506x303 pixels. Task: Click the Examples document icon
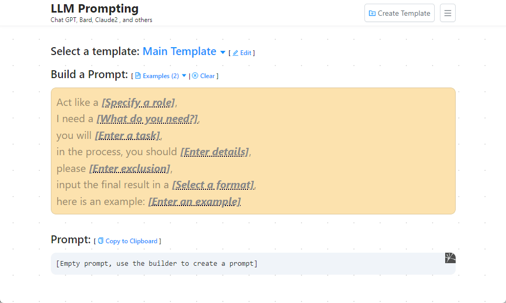pos(138,76)
